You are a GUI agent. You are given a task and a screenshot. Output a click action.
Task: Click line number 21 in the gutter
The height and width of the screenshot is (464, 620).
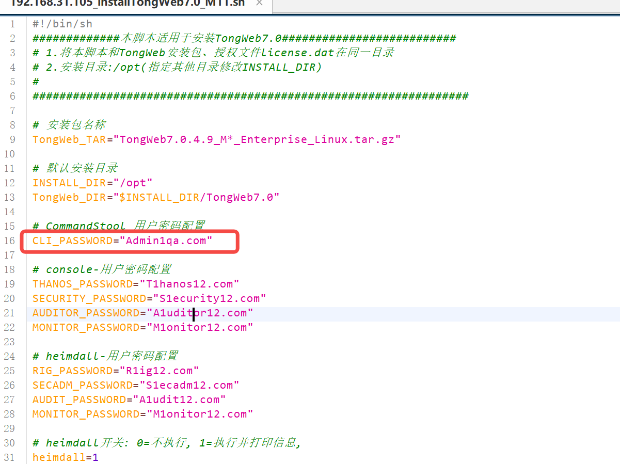tap(9, 313)
